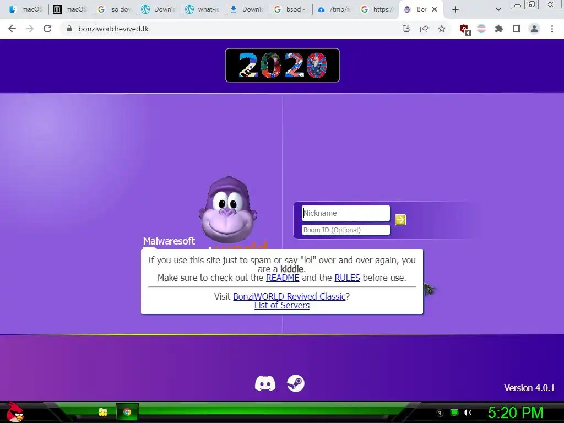The height and width of the screenshot is (423, 564).
Task: Open the README link
Action: click(283, 278)
